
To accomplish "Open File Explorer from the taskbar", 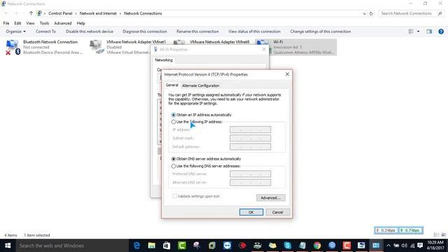I will [152, 246].
